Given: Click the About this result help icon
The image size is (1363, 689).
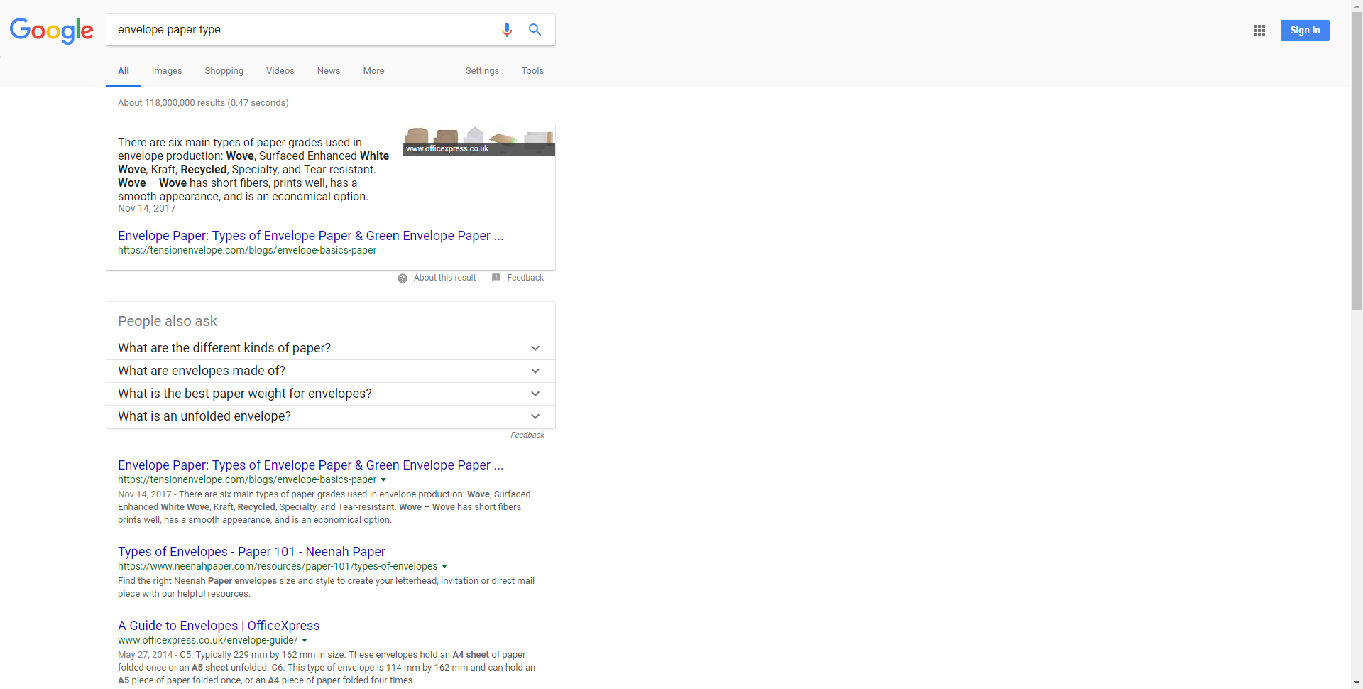Looking at the screenshot, I should tap(403, 278).
